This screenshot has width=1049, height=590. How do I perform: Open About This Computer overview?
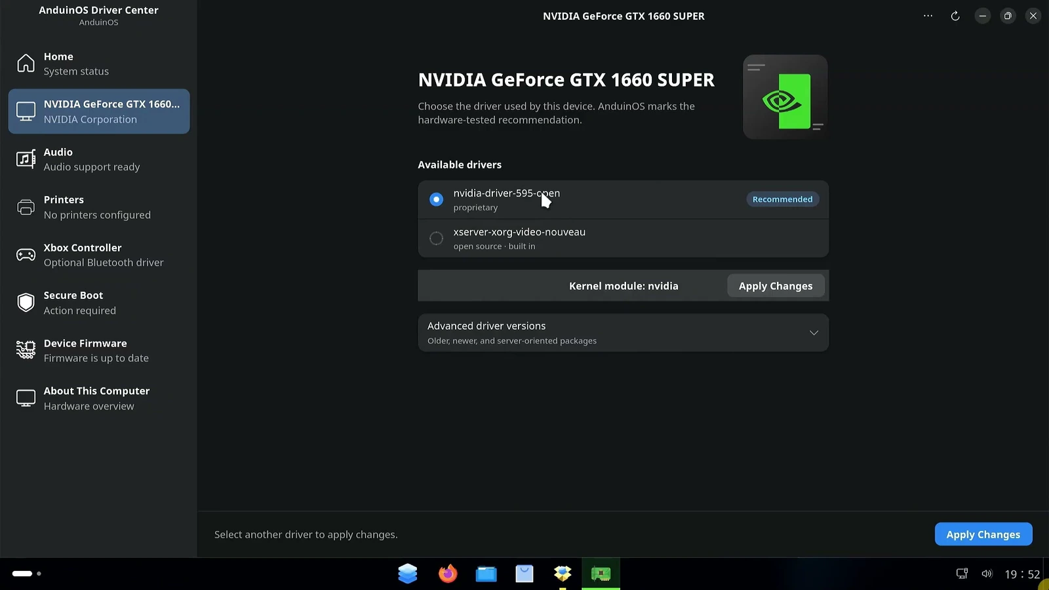tap(98, 398)
